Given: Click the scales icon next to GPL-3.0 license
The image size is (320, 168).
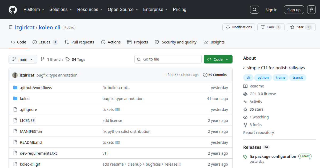Looking at the screenshot, I should click(245, 94).
